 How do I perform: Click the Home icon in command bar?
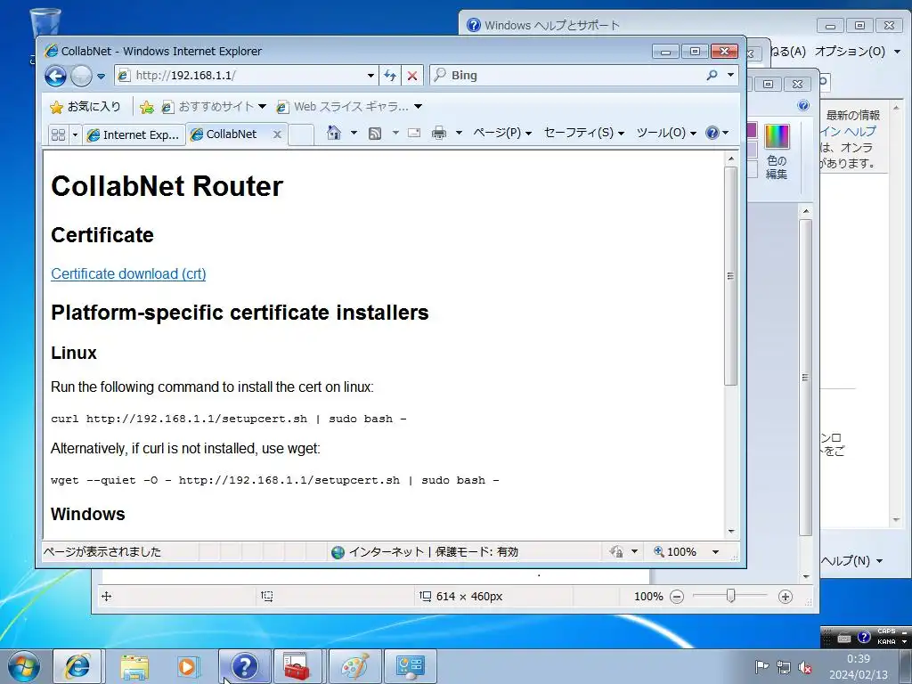334,134
